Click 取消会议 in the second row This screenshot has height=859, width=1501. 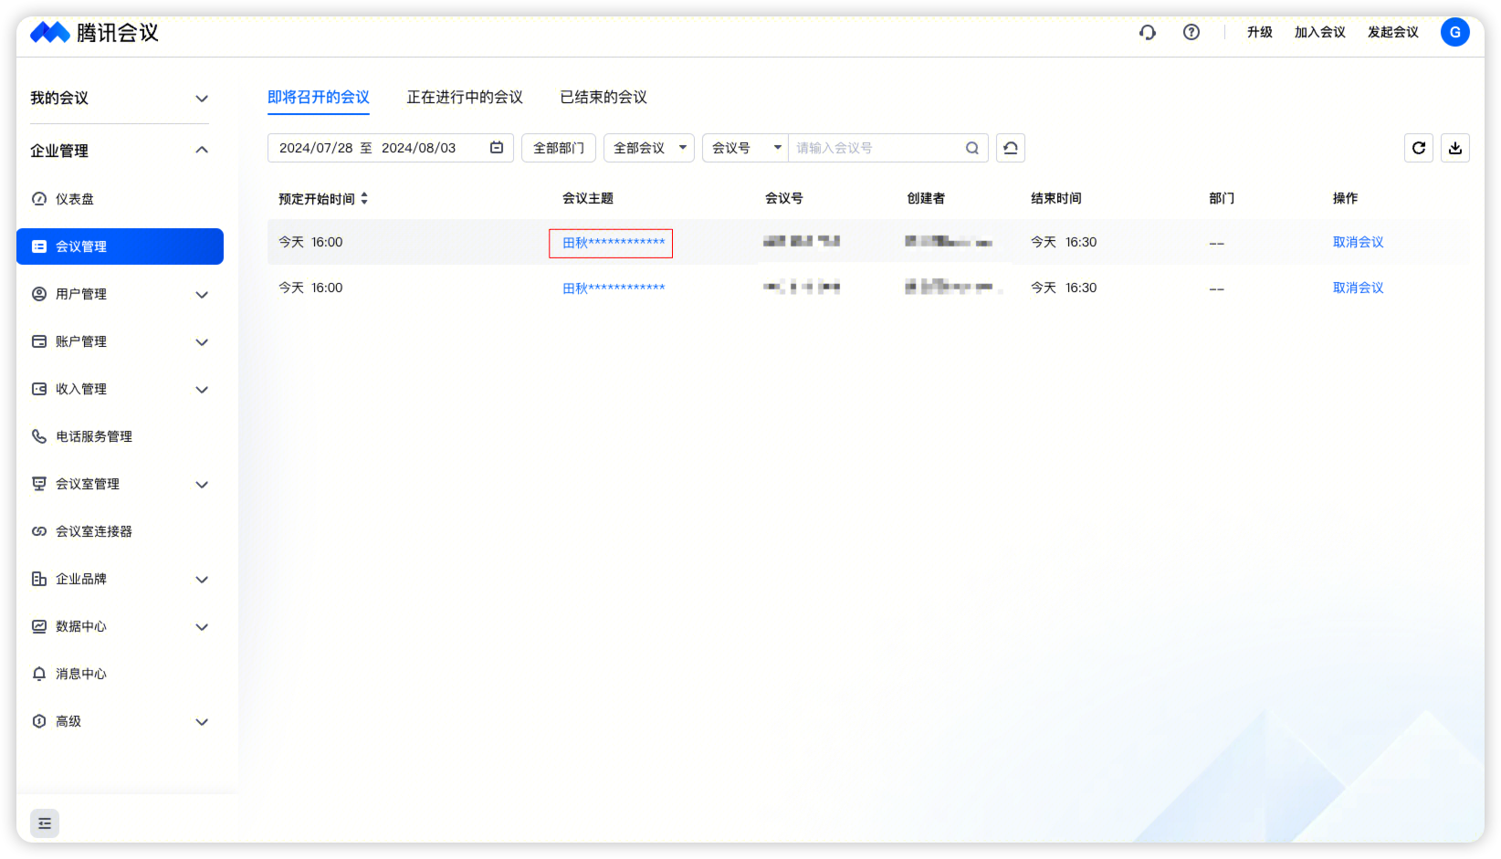[1359, 288]
